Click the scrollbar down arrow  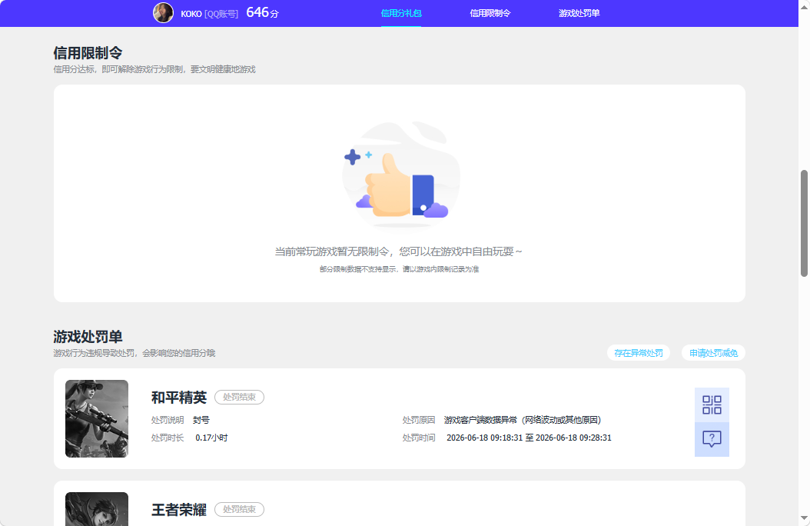coord(804,518)
